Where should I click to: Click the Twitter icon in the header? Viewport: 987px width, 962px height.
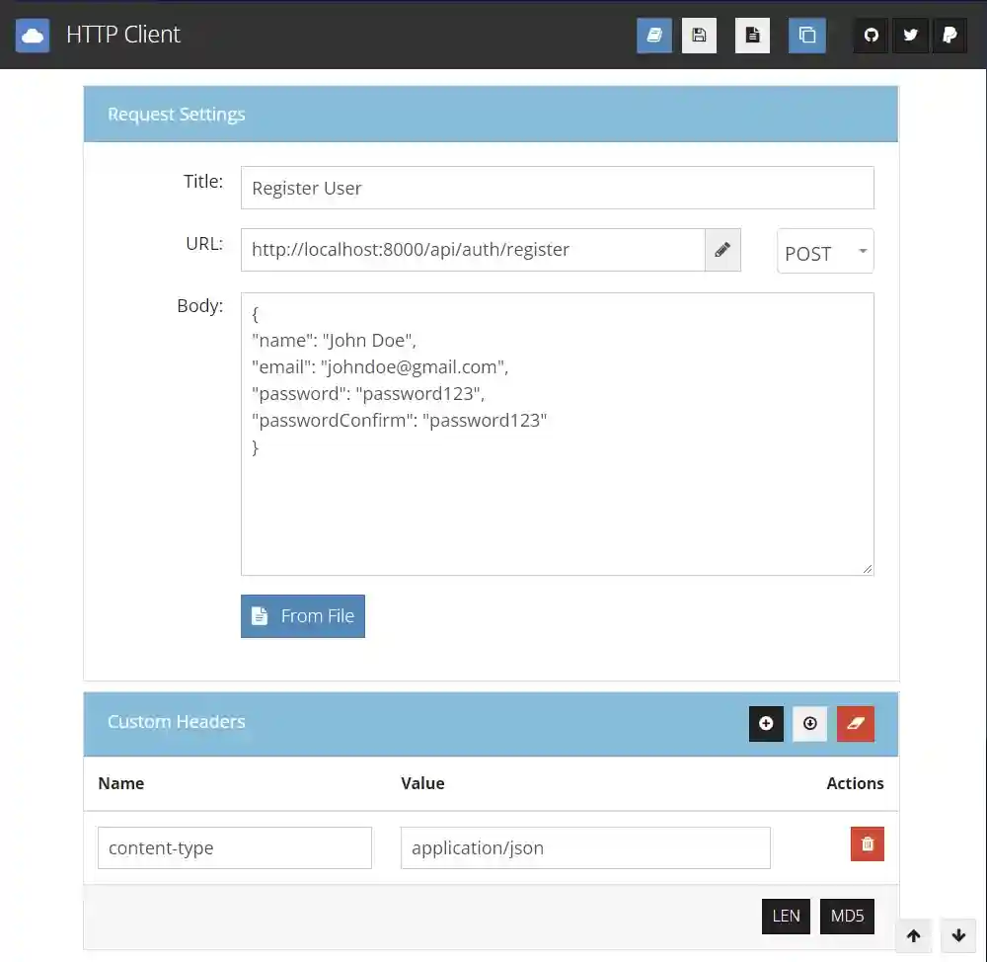[x=910, y=35]
